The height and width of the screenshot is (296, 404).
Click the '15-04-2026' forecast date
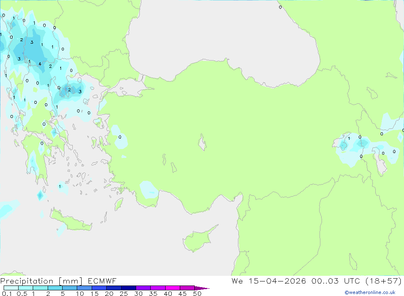[x=277, y=281]
